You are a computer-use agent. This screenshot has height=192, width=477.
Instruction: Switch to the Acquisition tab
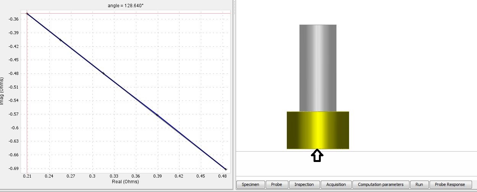pos(336,184)
